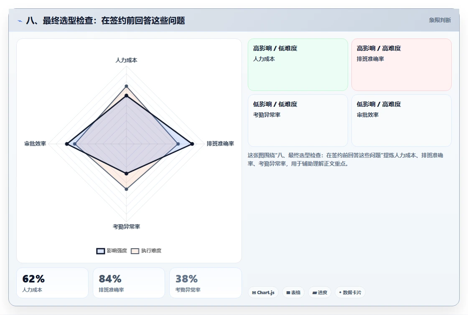Screen dimensions: 468x315
Task: Click 审批效率 text in the quadrant card
Action: 367,115
